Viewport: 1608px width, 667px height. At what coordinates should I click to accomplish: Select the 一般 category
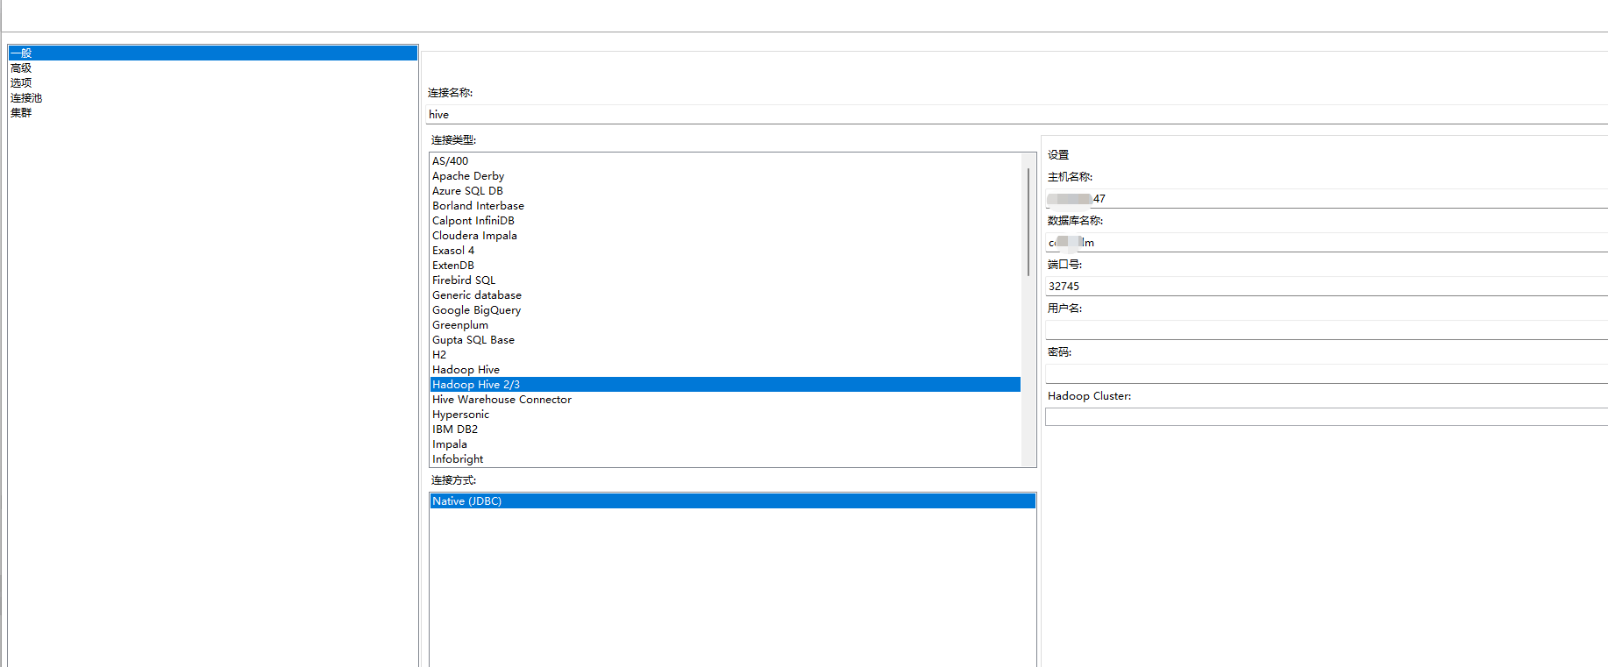21,53
